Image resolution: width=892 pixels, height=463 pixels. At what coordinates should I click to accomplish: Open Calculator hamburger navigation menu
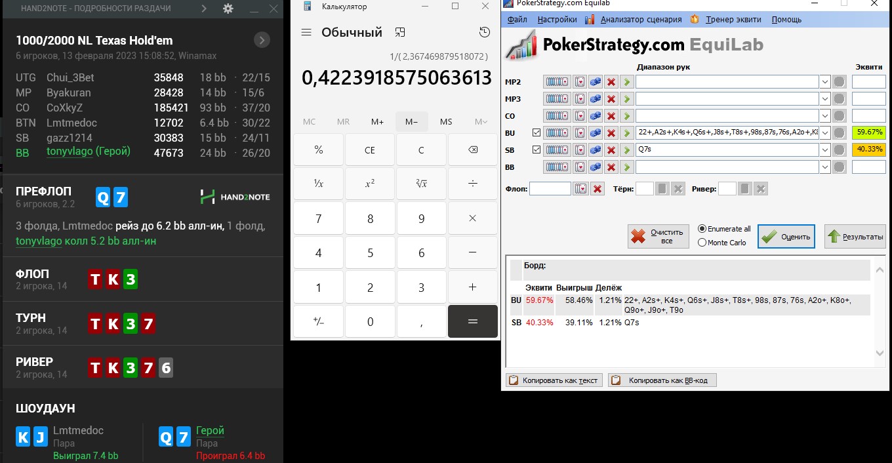[306, 32]
